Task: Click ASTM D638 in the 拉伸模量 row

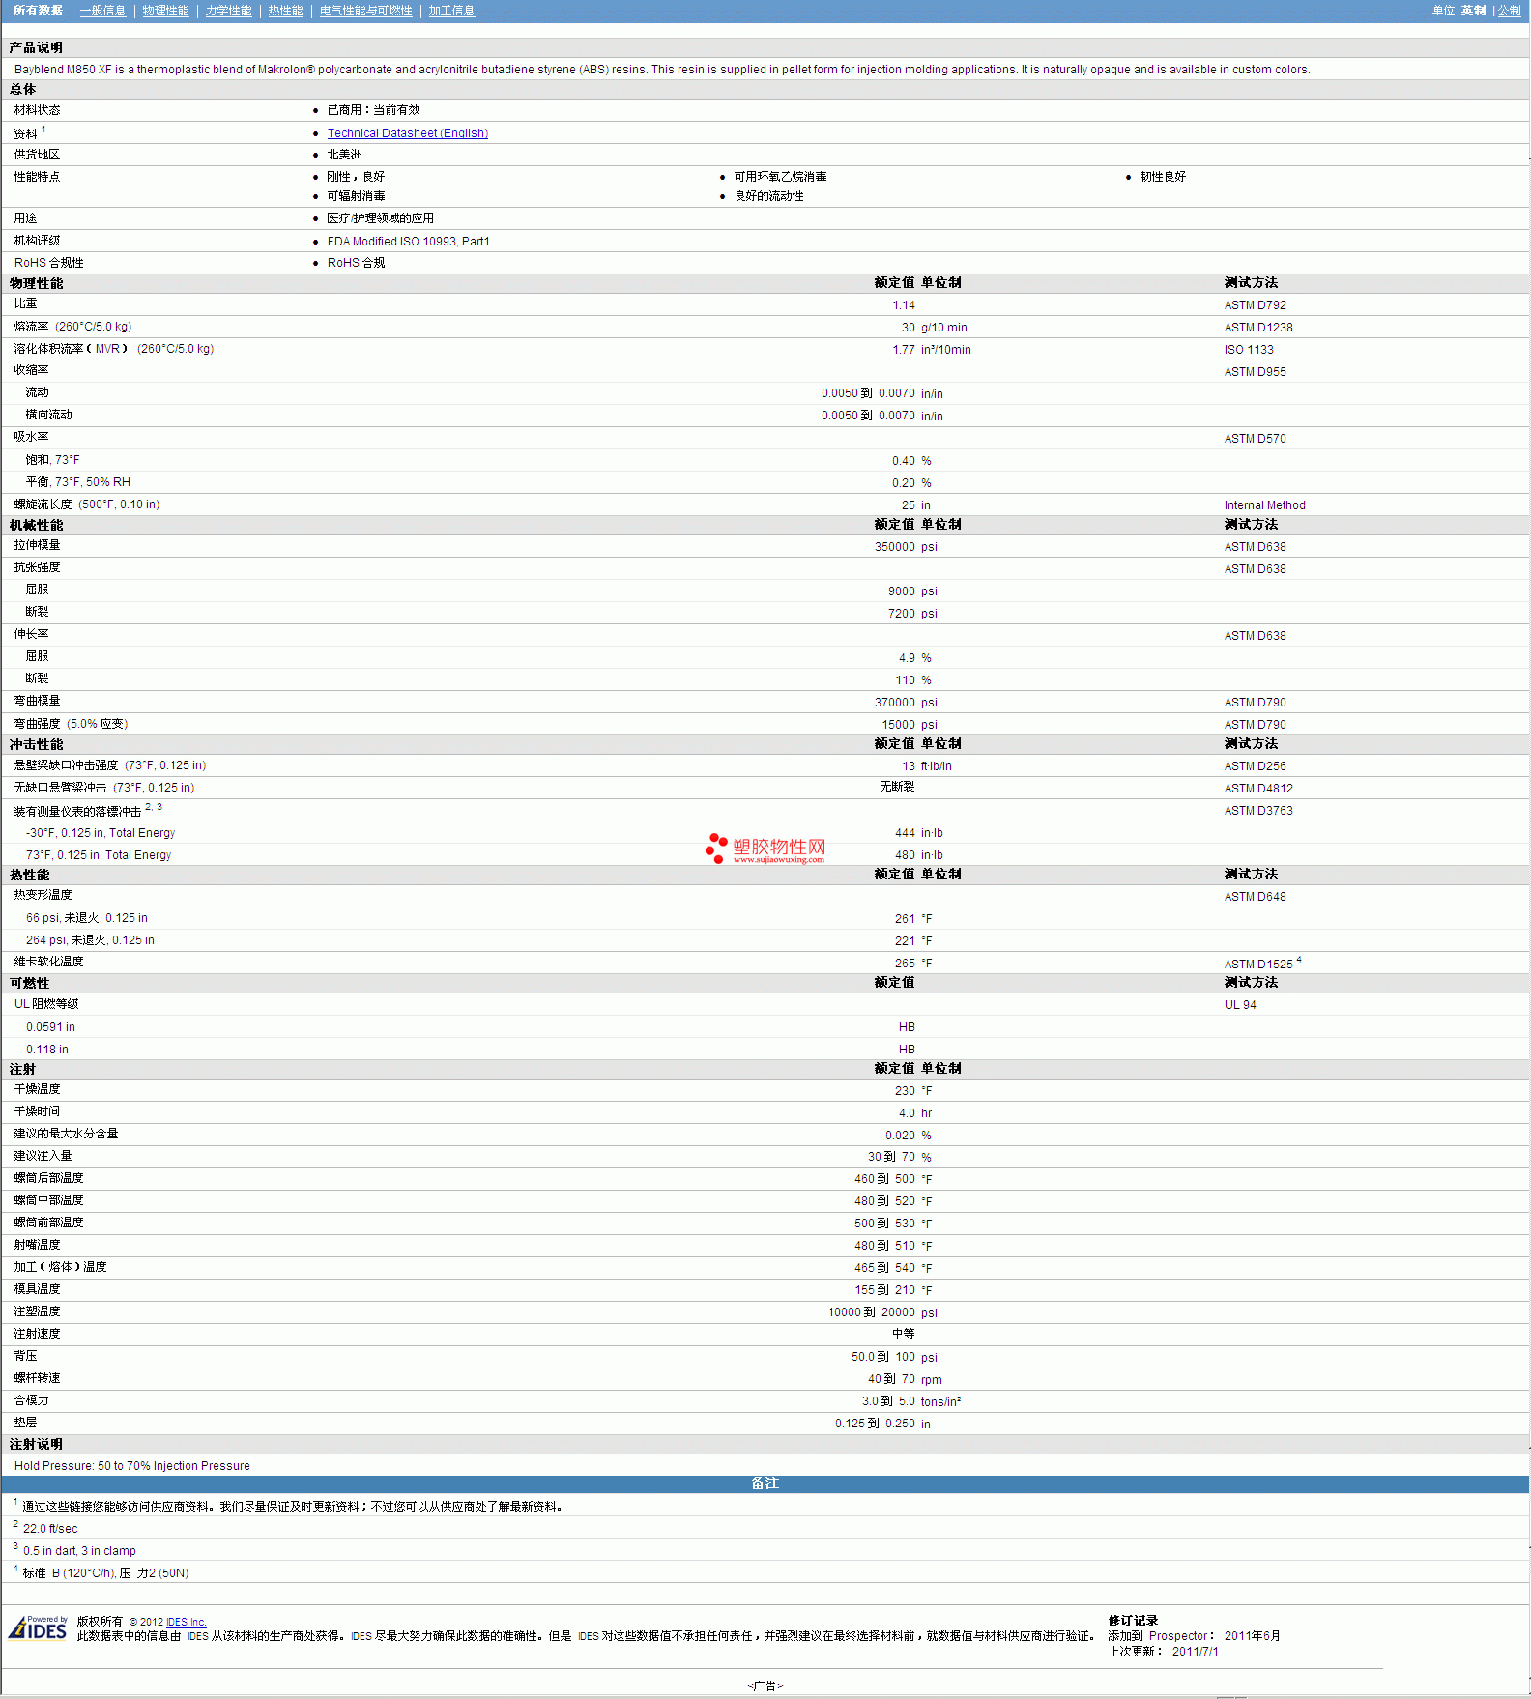Action: pos(1255,547)
